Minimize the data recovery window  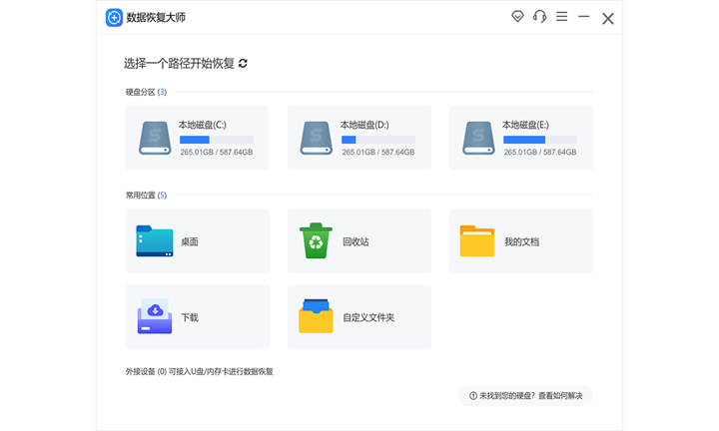584,17
